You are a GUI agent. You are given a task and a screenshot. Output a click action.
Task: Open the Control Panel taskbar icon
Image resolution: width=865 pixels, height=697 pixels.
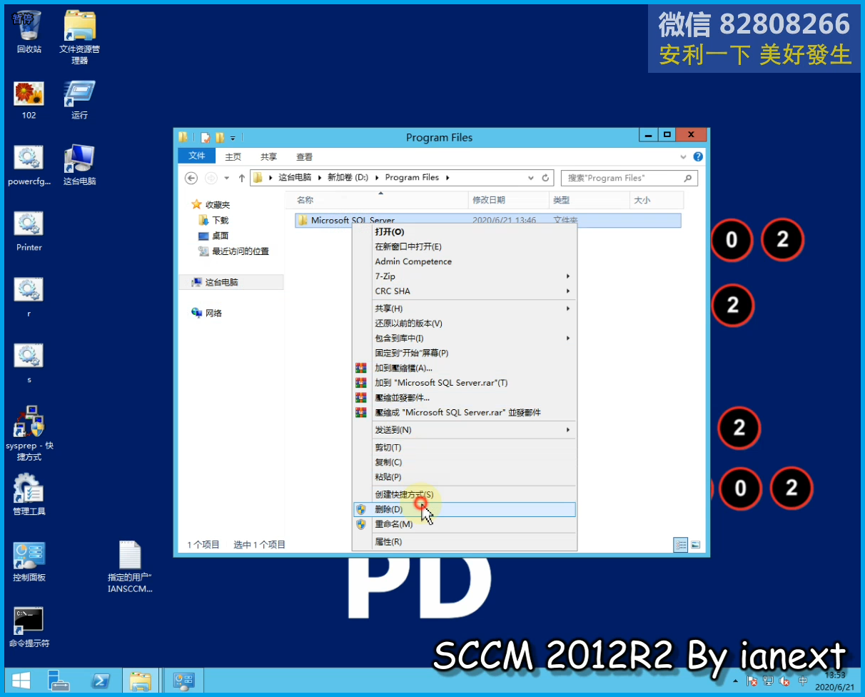click(184, 680)
